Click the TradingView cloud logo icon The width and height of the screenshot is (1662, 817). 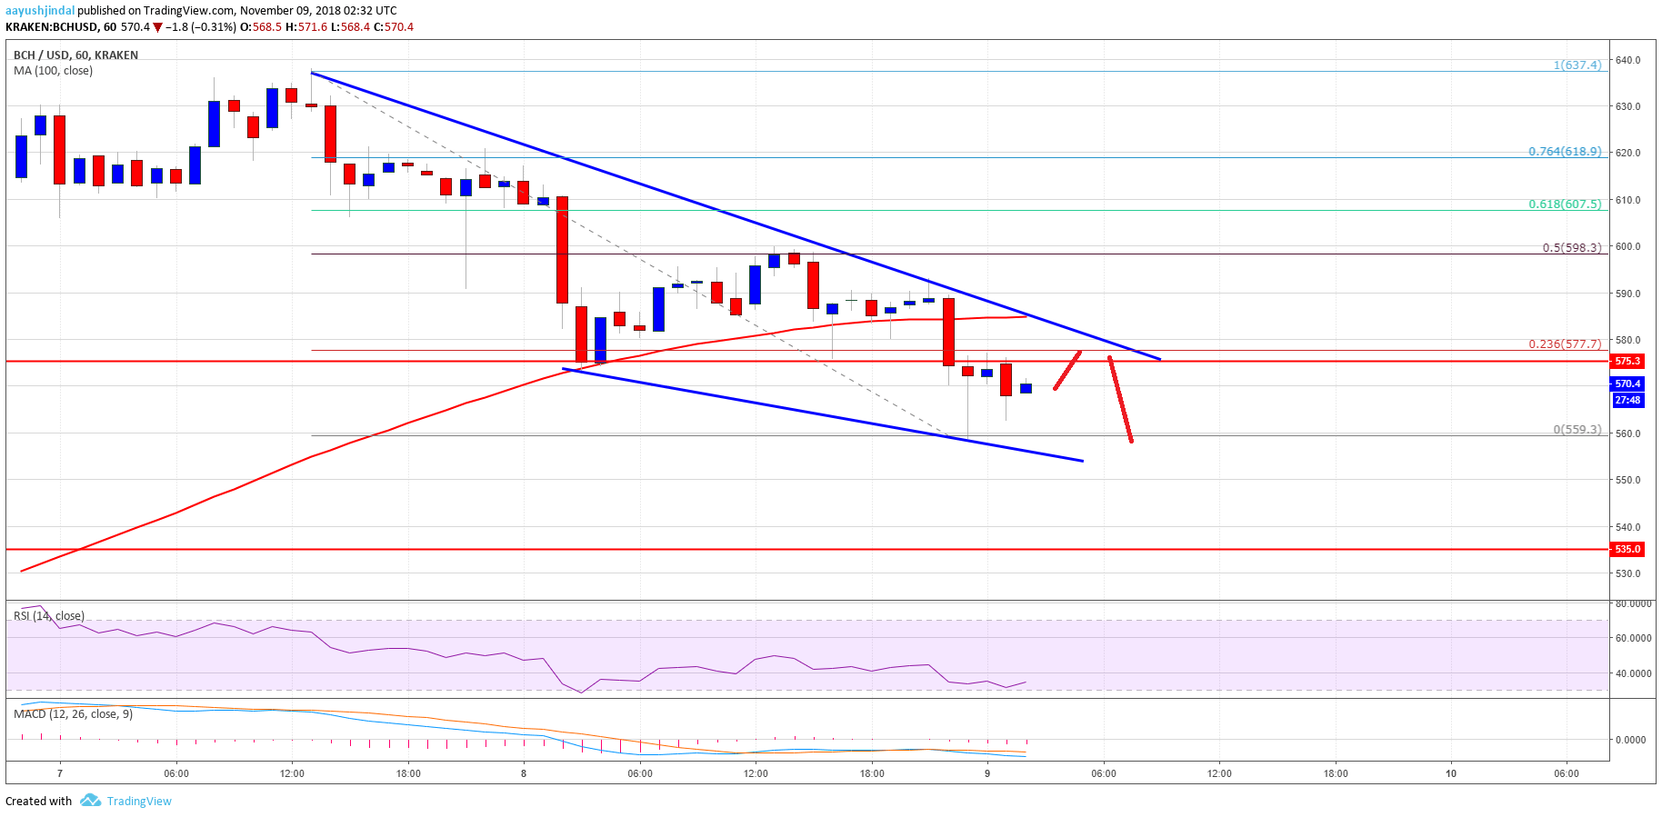(90, 801)
